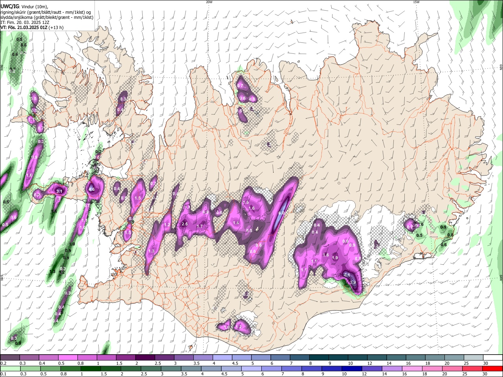503x377 pixels.
Task: Click the 'VT: Fös. 21.03.2025 01Z (+13 h)' line
Action: coord(31,27)
